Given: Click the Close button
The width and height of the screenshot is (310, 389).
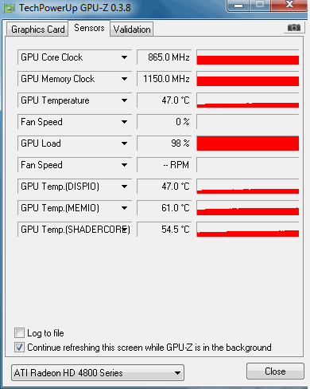Looking at the screenshot, I should point(275,371).
